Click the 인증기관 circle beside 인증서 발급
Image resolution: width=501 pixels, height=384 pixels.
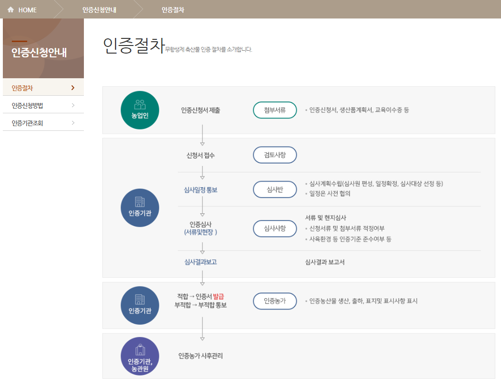(x=140, y=305)
